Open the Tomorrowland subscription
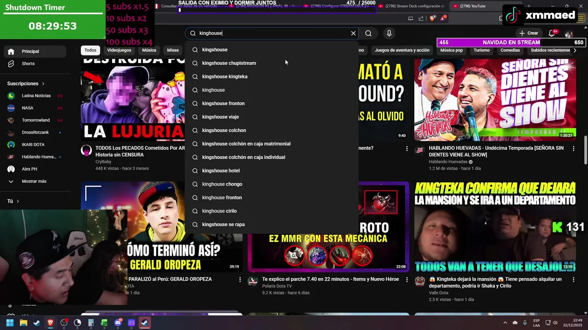The width and height of the screenshot is (588, 330). coord(35,120)
